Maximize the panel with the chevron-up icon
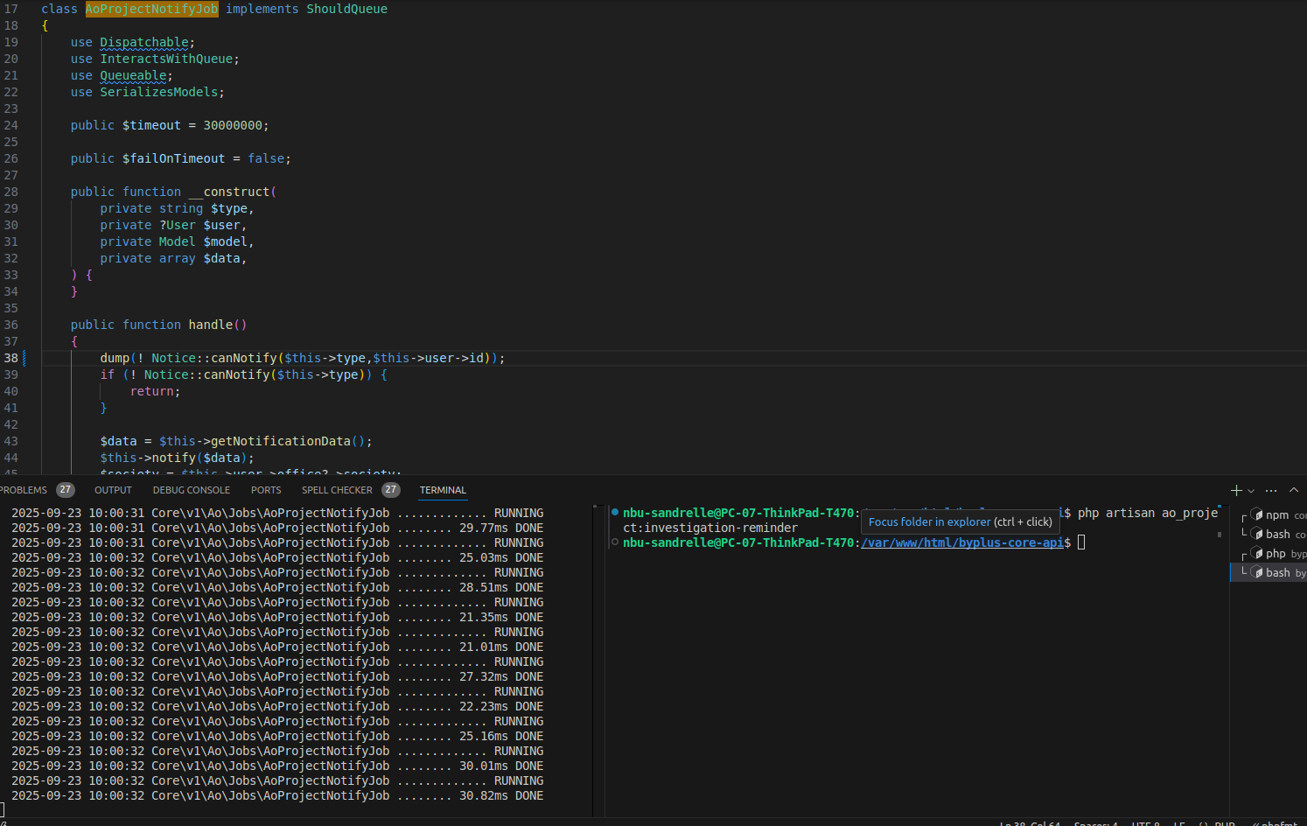This screenshot has width=1307, height=826. pos(1294,490)
